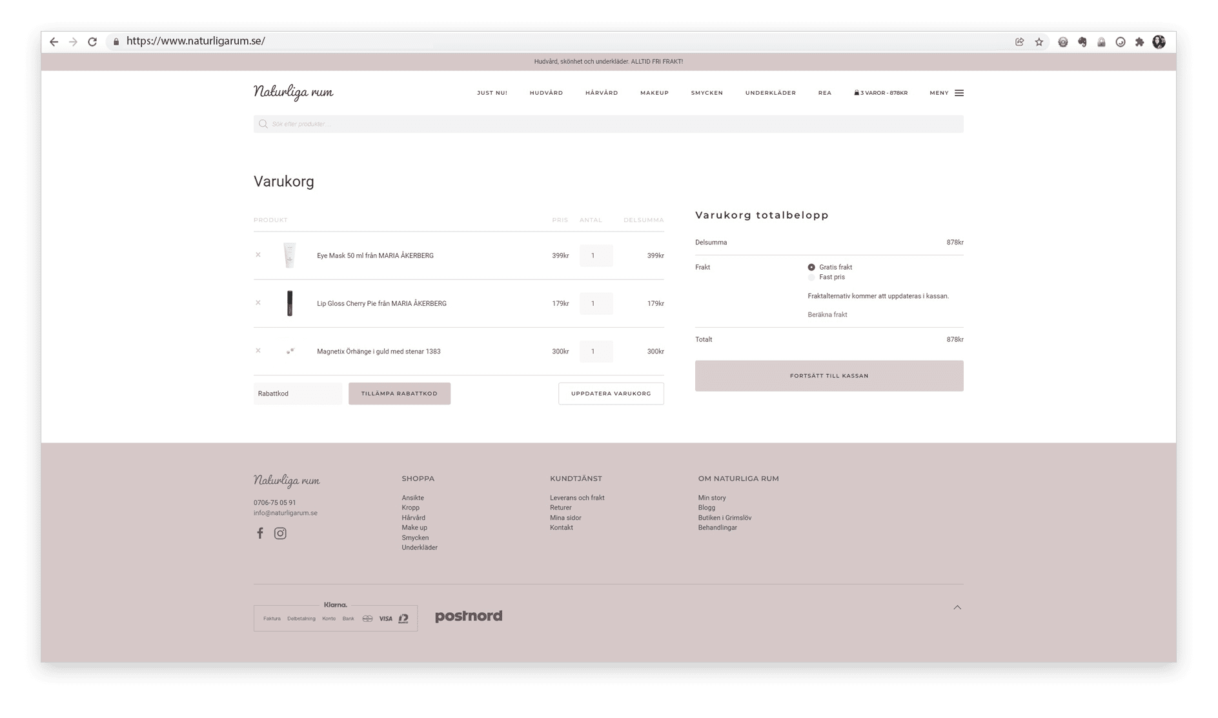
Task: Open the HÅRVÅRD menu
Action: (602, 93)
